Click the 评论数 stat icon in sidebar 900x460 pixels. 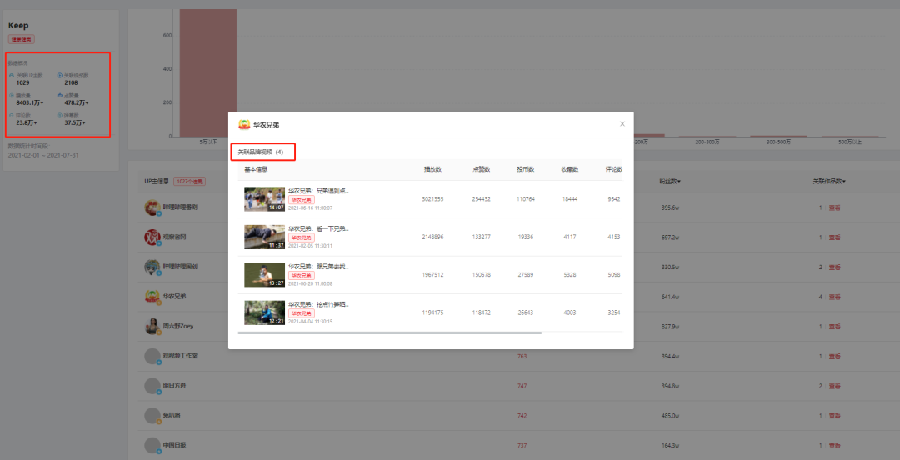[x=12, y=116]
